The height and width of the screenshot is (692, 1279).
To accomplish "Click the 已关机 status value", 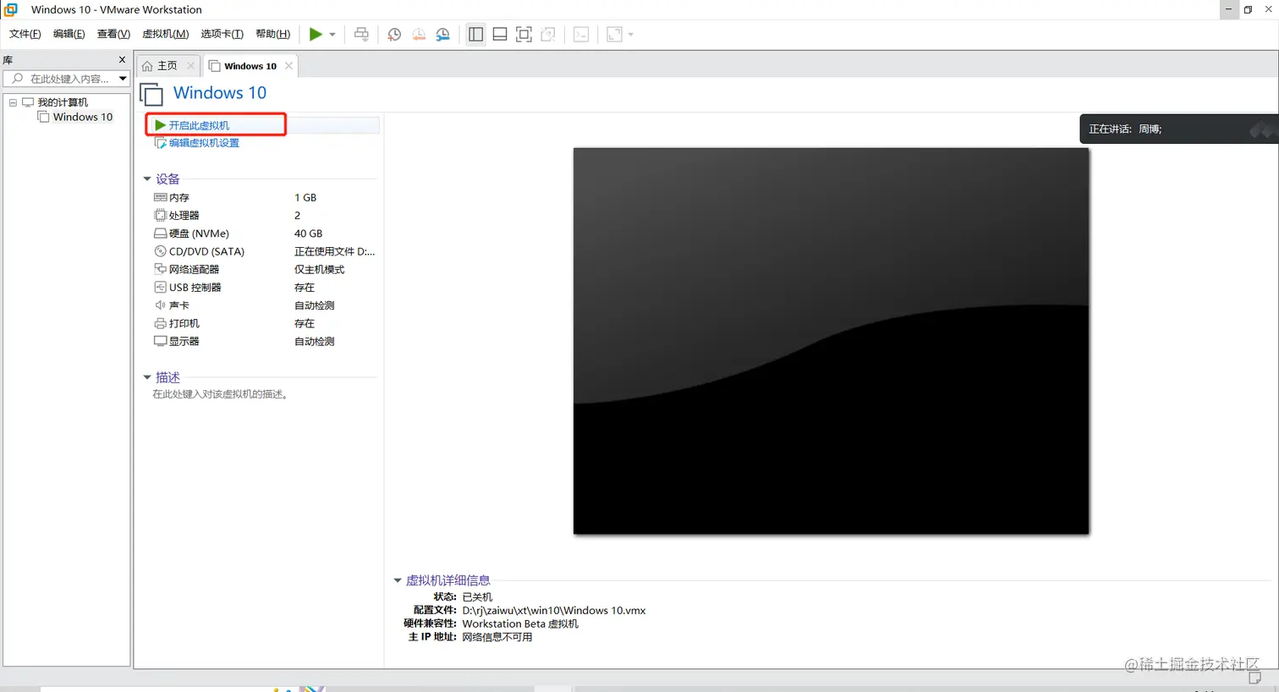I will [477, 597].
